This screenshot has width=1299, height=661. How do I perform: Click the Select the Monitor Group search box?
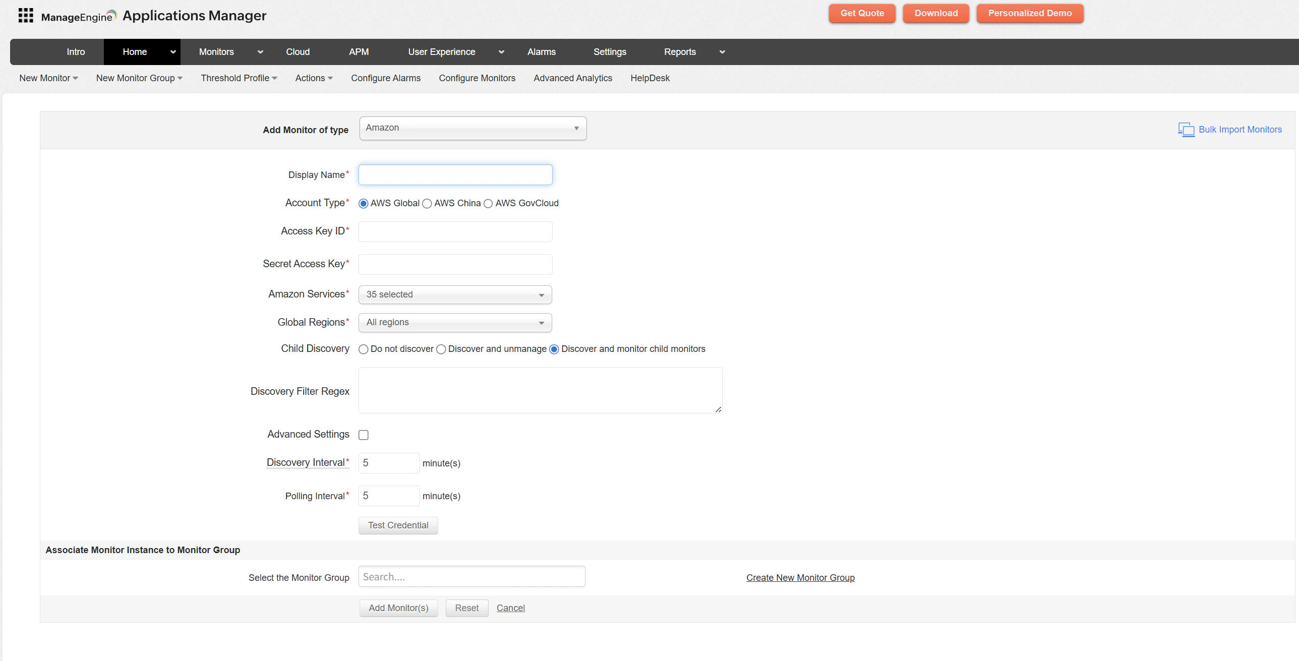tap(471, 577)
